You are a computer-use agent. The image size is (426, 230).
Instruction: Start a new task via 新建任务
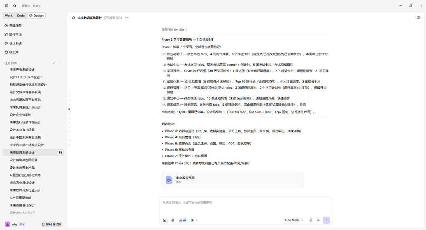[x=13, y=26]
